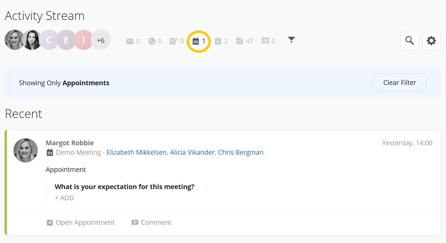Screen dimensions: 446x243
Task: Filter activity stream by phone calls icon
Action: click(x=152, y=42)
